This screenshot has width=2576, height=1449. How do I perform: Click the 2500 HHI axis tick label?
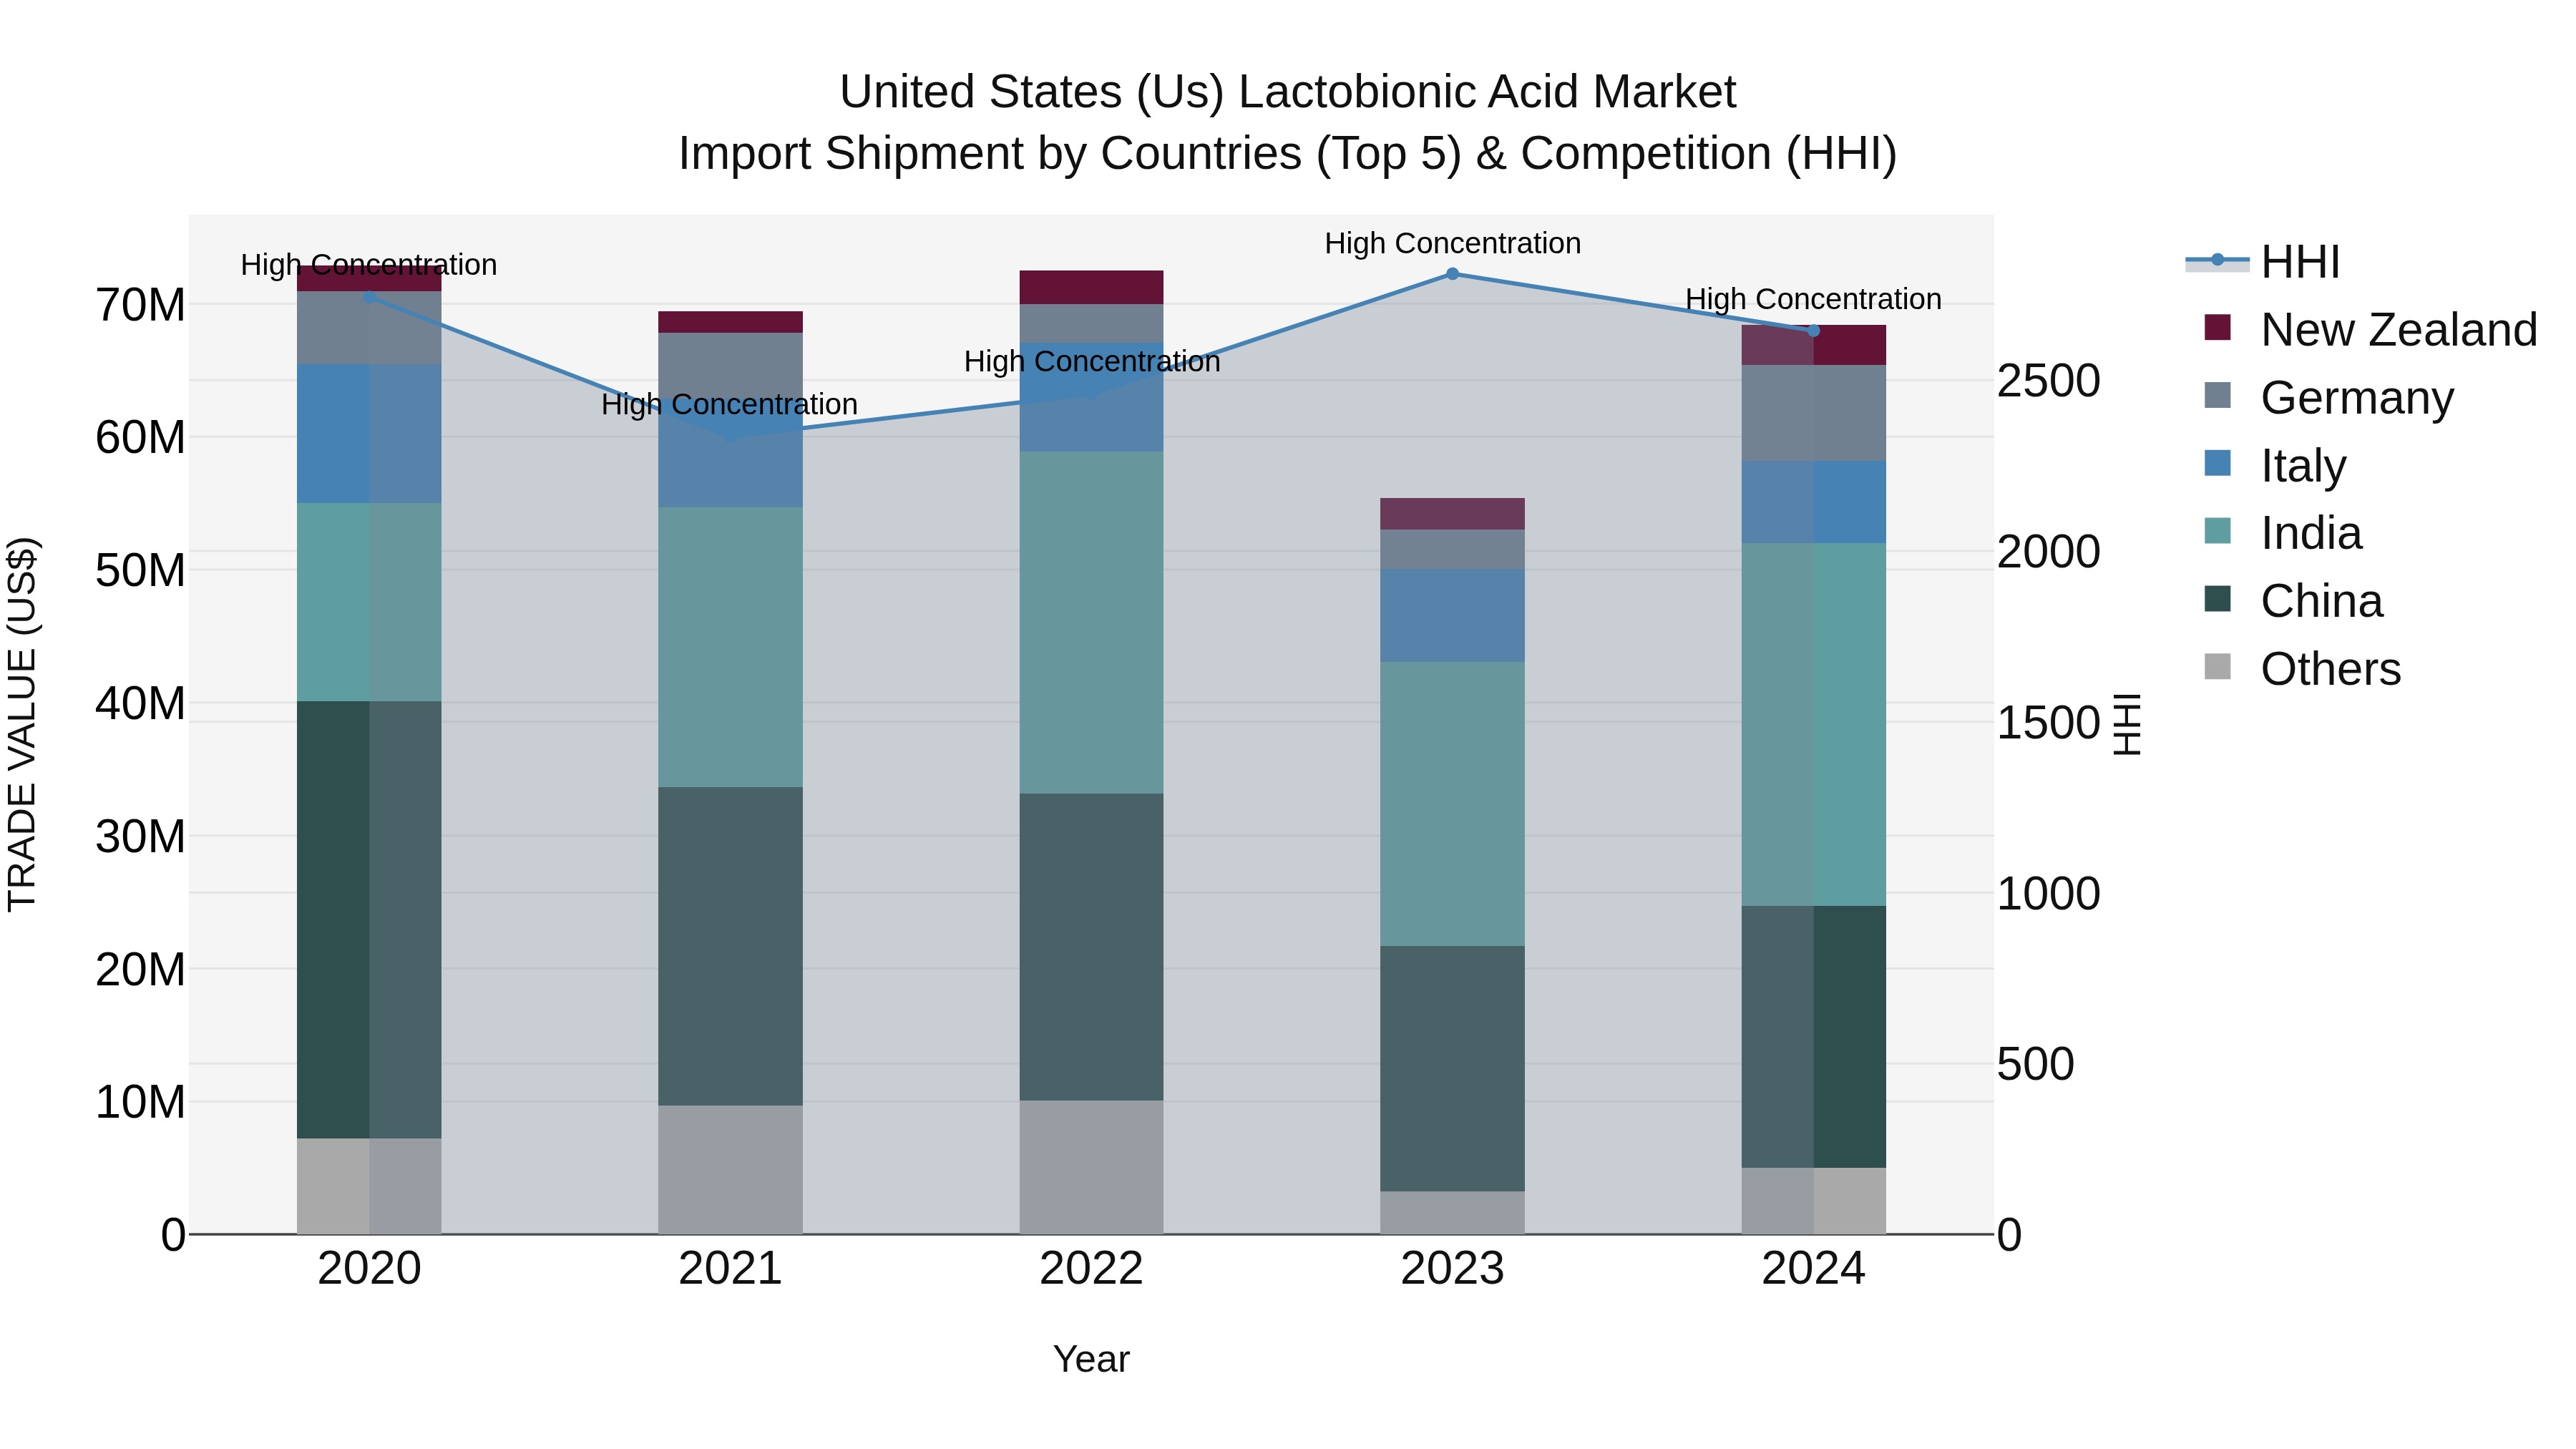(x=2049, y=381)
